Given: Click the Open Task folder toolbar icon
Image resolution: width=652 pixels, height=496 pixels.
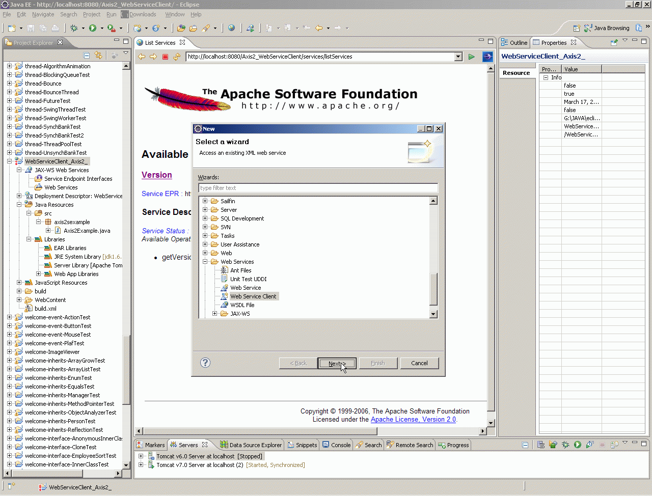Looking at the screenshot, I should point(193,28).
